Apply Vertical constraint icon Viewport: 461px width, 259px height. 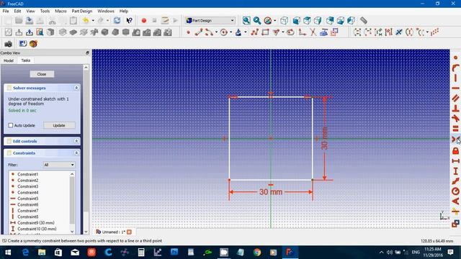click(455, 78)
